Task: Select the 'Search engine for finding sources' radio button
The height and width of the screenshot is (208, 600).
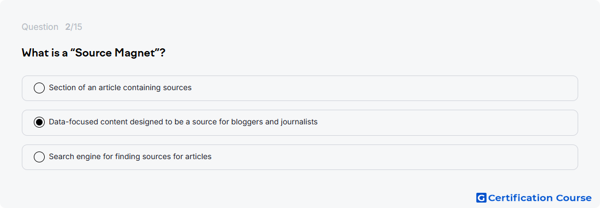Action: coord(39,156)
